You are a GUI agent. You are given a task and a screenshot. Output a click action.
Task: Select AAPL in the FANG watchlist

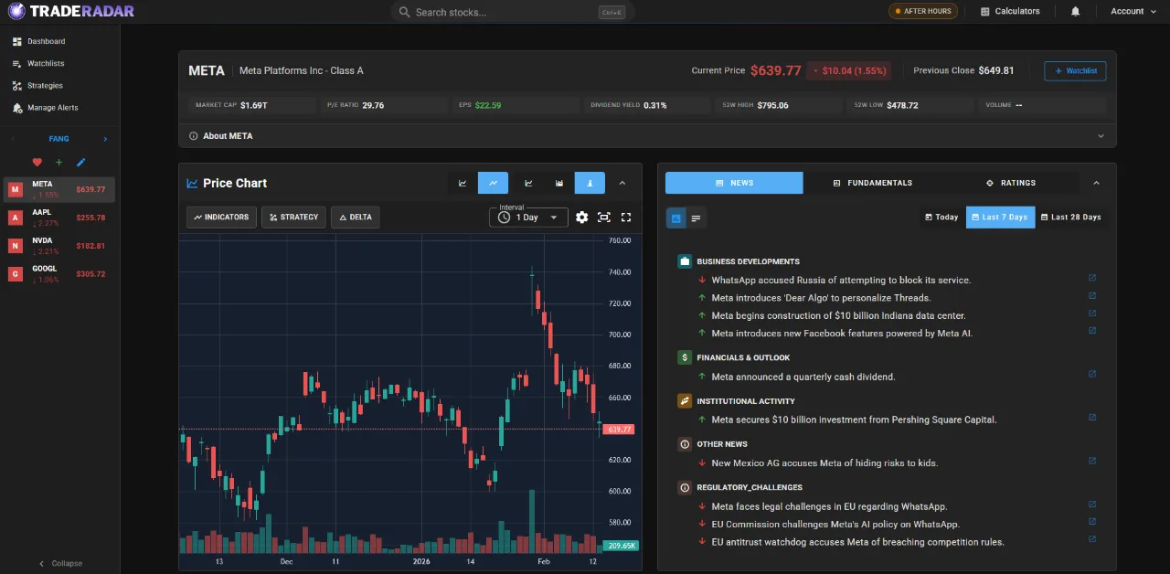pyautogui.click(x=59, y=218)
